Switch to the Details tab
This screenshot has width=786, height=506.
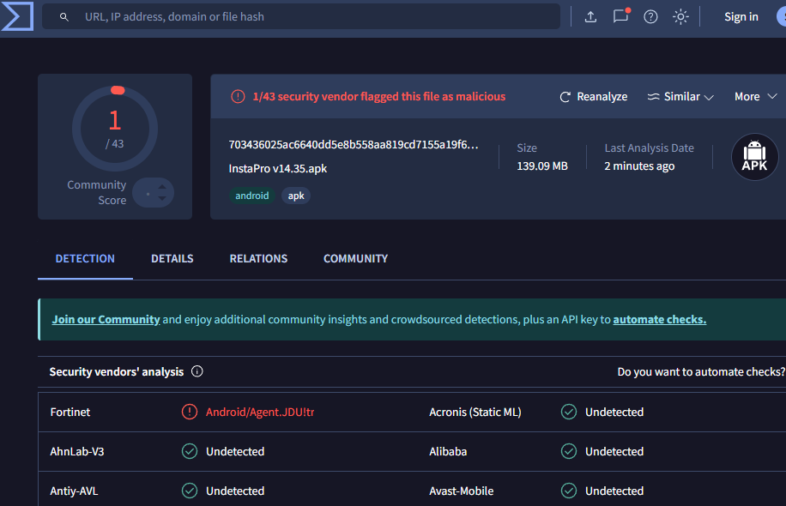click(172, 258)
